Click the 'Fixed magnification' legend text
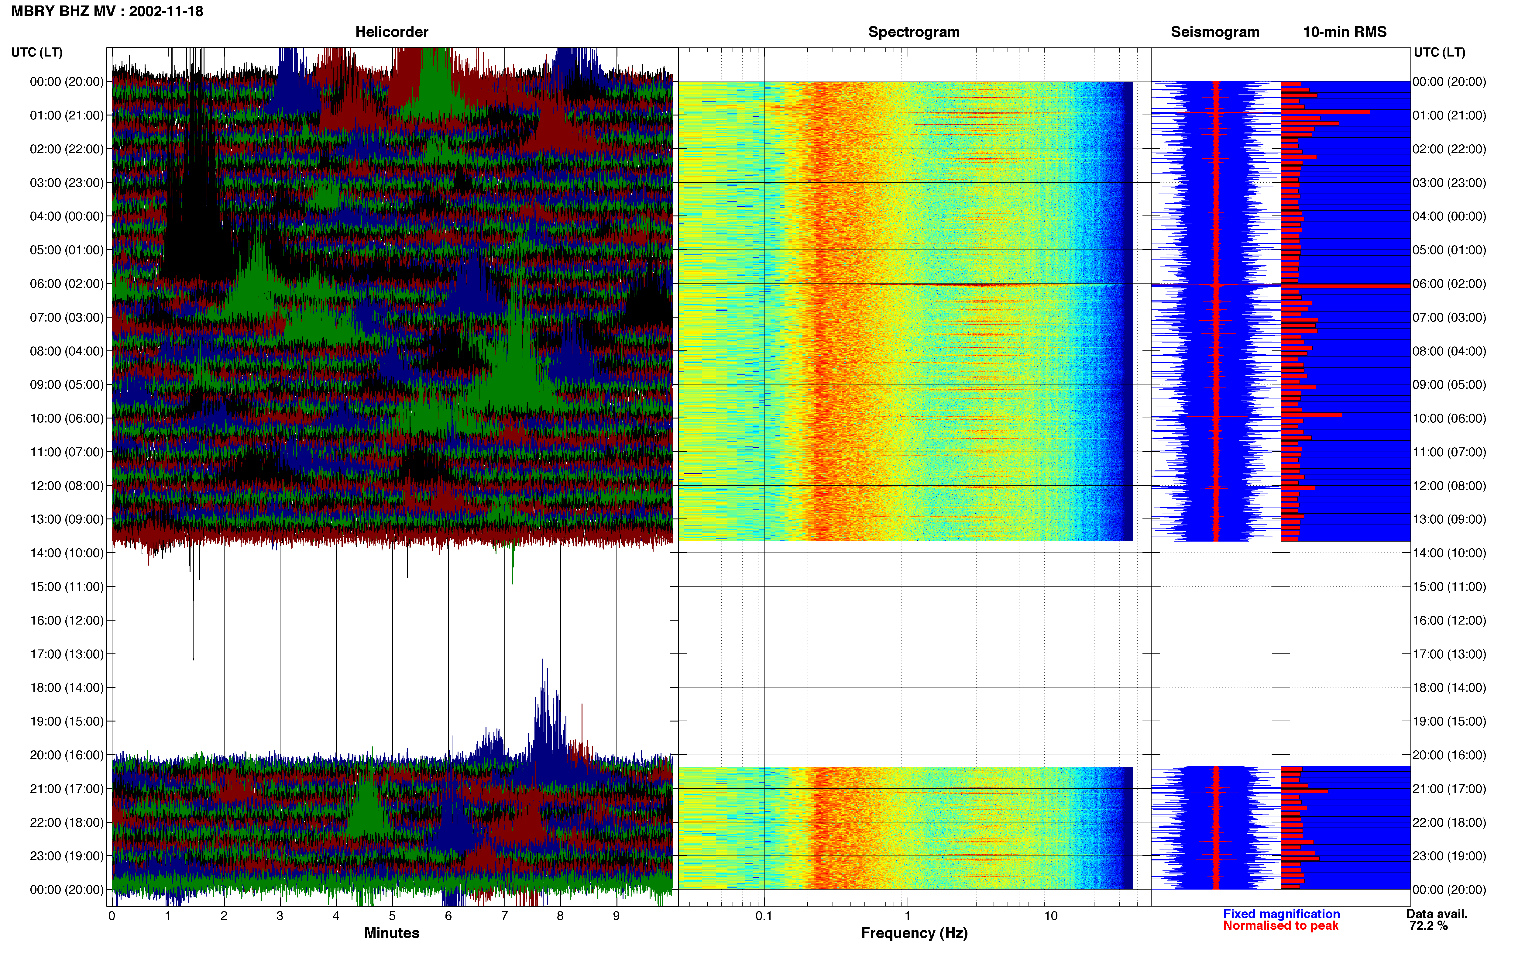1525x954 pixels. (x=1281, y=914)
